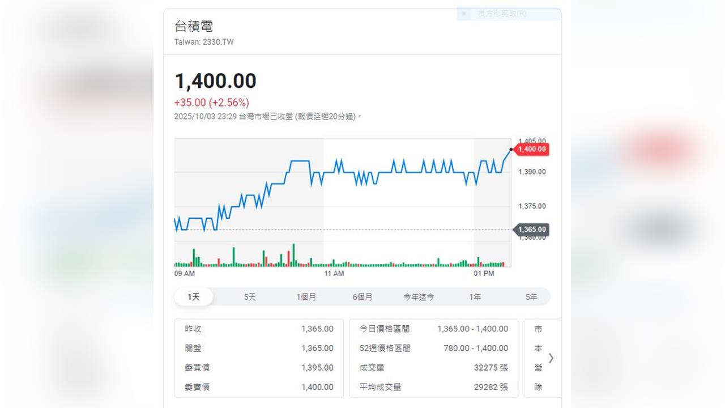Viewport: 725px width, 408px height.
Task: Select the 1天 time range tab
Action: [193, 297]
